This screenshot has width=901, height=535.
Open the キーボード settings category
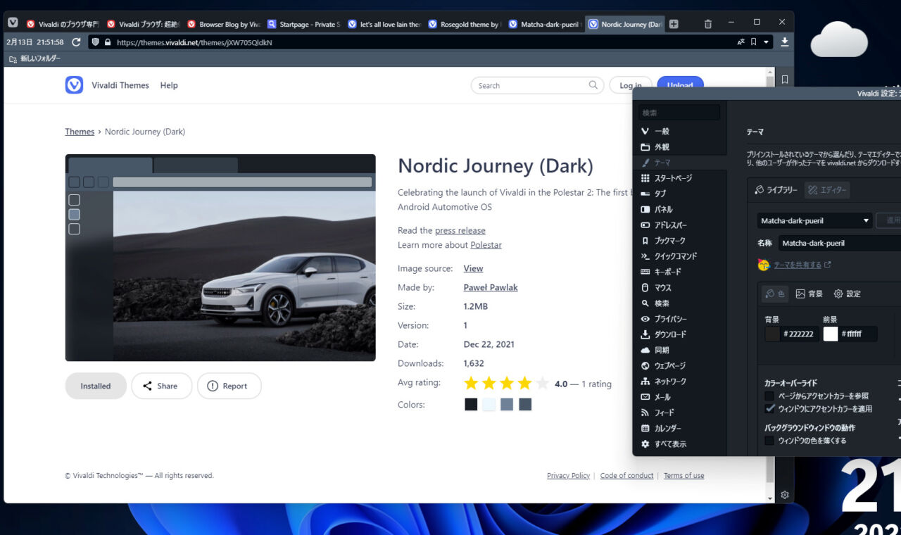[679, 272]
